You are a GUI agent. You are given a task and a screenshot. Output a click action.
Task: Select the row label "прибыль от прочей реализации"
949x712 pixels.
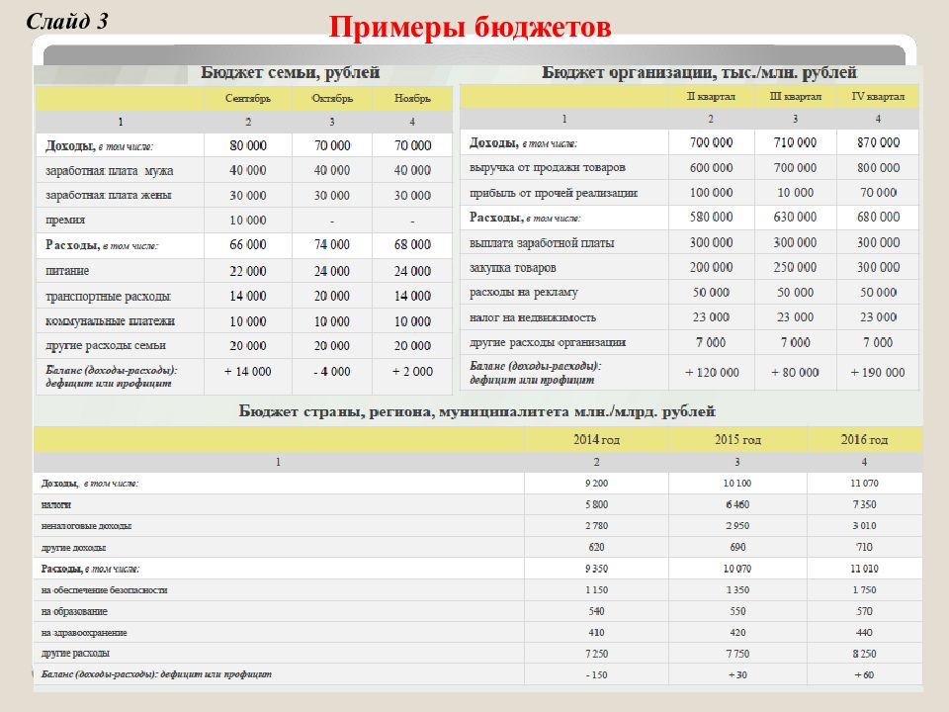point(554,193)
